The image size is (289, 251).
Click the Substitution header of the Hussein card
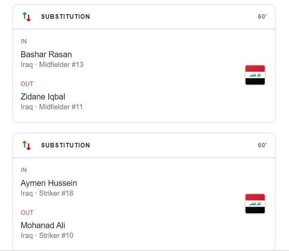[66, 146]
